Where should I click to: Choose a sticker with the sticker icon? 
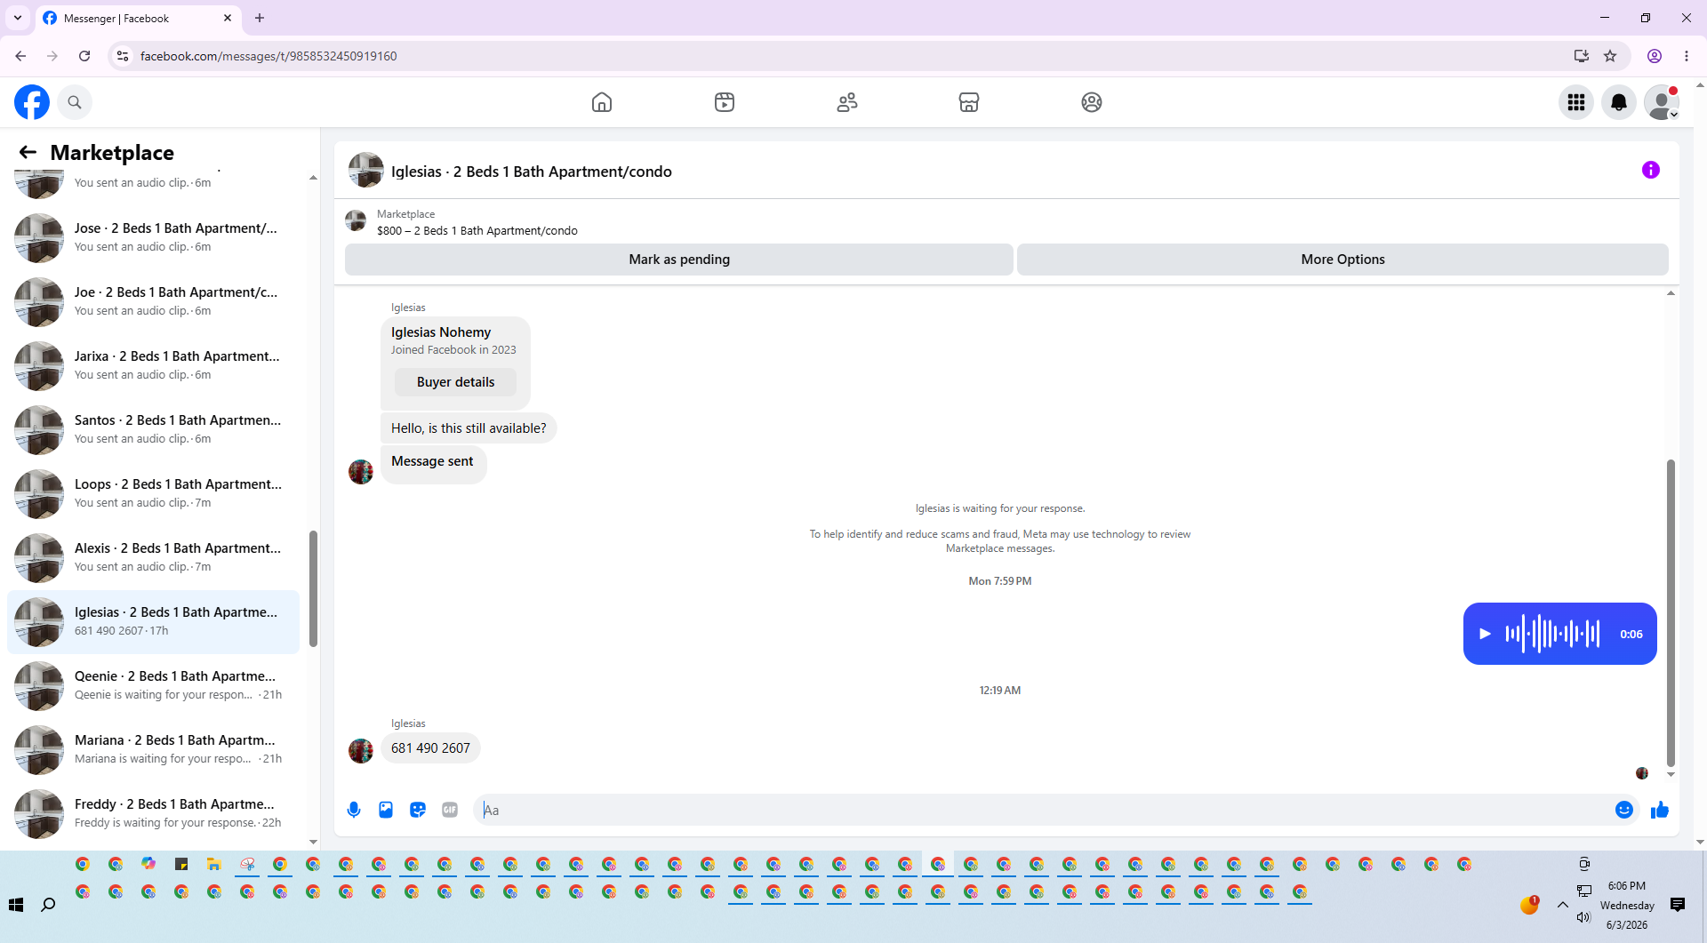(418, 810)
